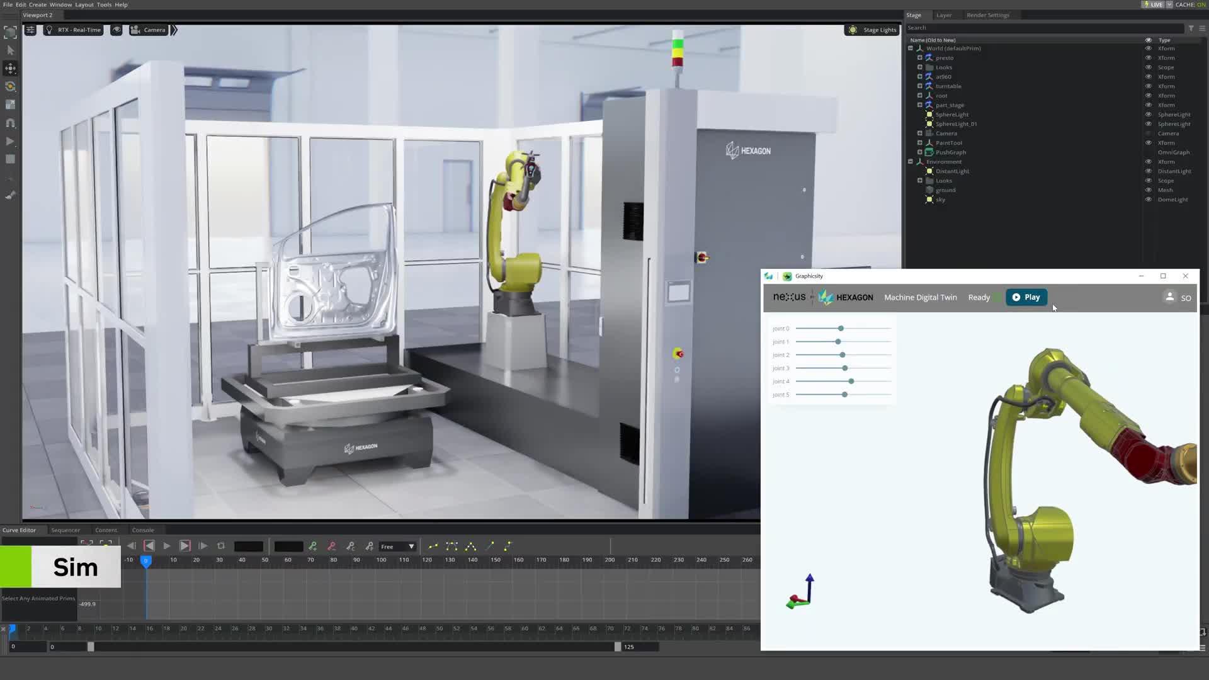Toggle visibility of turntable prim
Screen dimensions: 1209x680
tap(1148, 86)
